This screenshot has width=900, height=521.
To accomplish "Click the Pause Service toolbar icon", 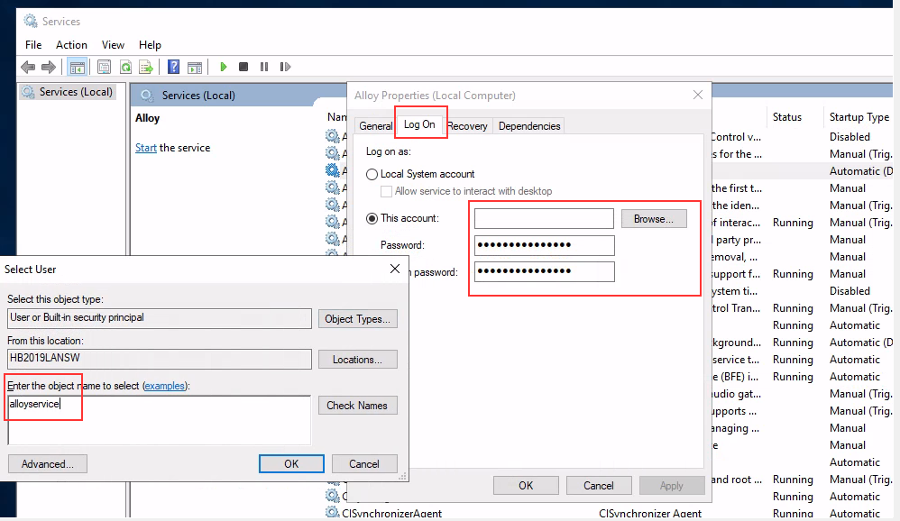I will point(264,67).
